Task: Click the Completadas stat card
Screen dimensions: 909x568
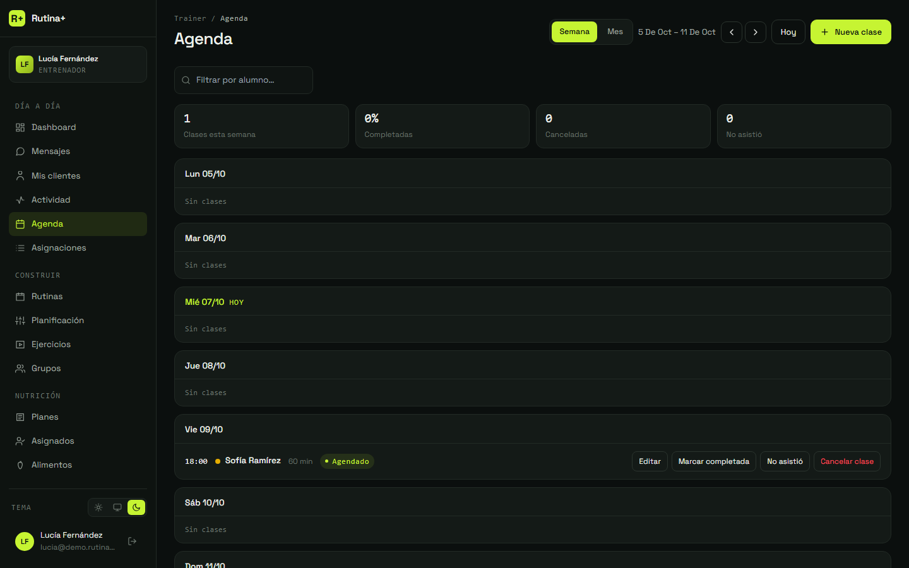Action: pyautogui.click(x=443, y=126)
